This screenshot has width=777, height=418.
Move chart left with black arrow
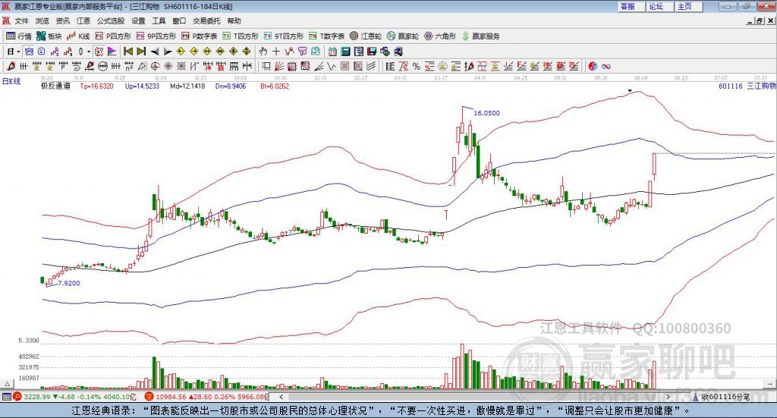155,52
